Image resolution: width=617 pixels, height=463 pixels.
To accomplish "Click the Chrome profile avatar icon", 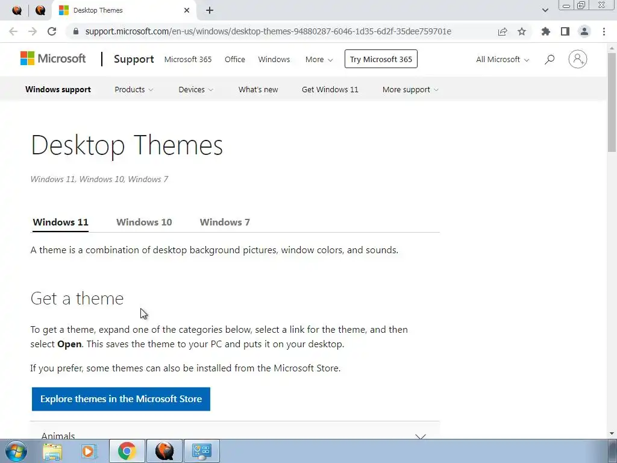I will [x=584, y=31].
